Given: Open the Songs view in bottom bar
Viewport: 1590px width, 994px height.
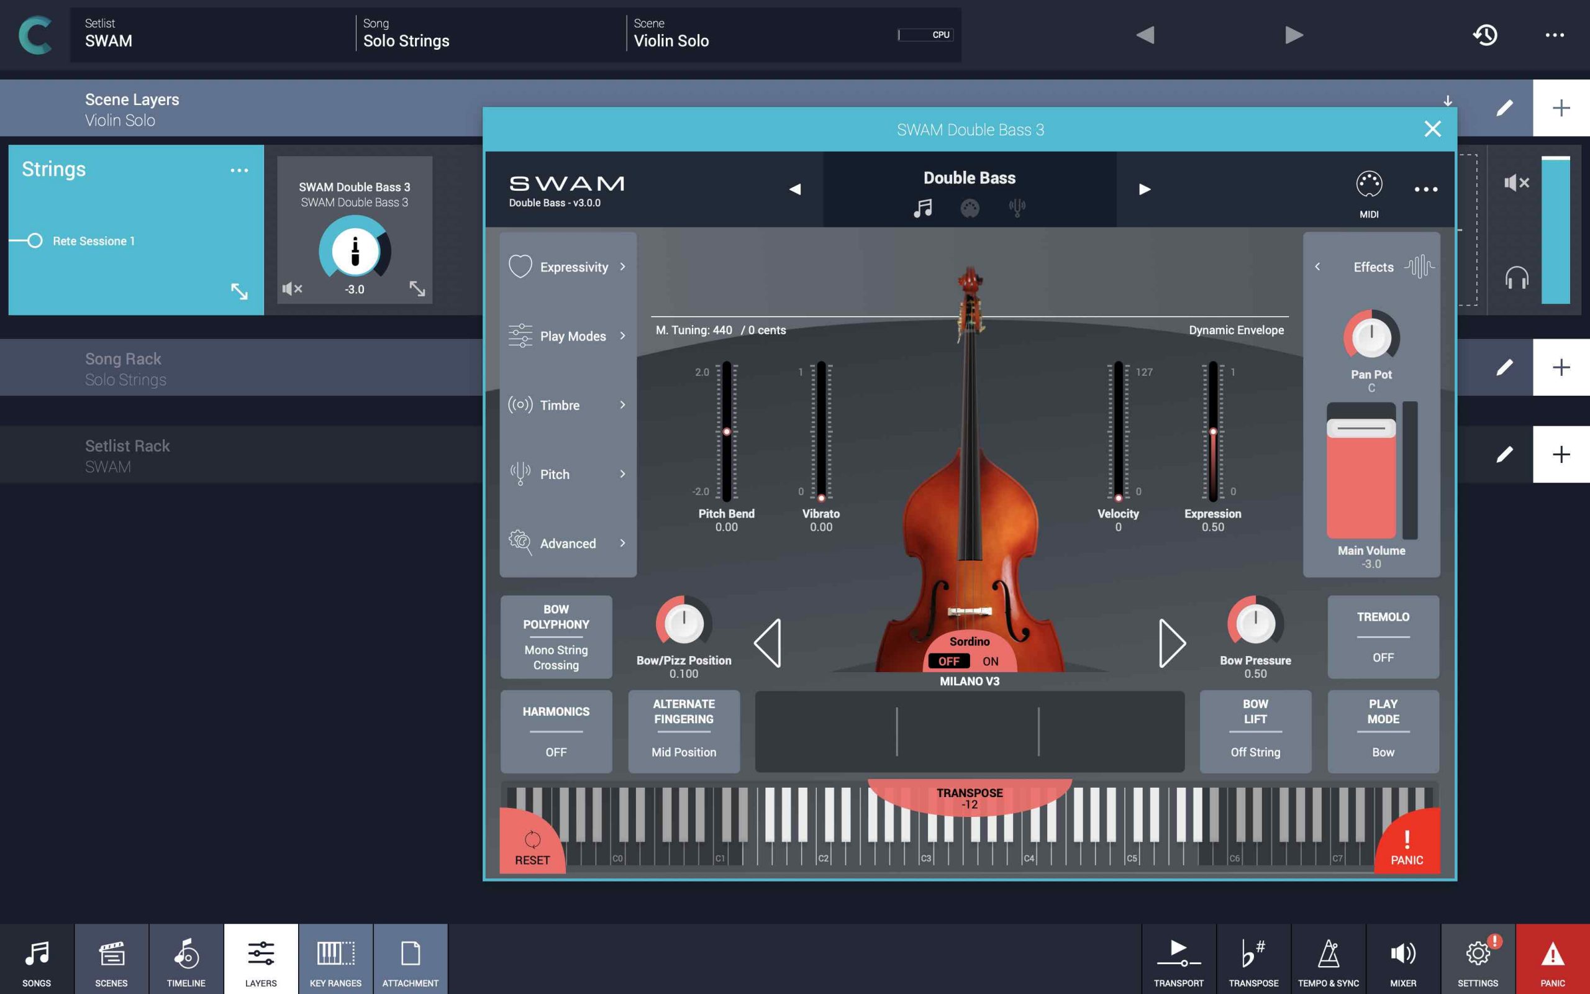Looking at the screenshot, I should pyautogui.click(x=37, y=959).
